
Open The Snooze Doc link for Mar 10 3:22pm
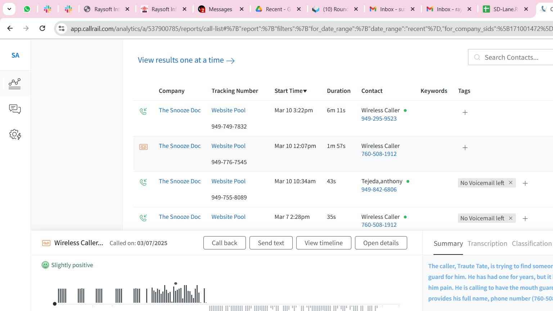180,110
